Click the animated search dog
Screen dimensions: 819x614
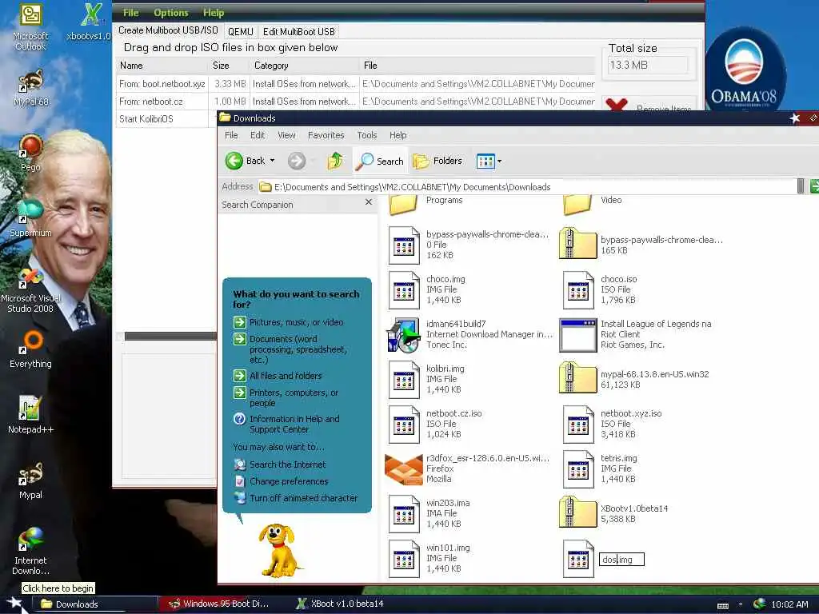pos(279,550)
